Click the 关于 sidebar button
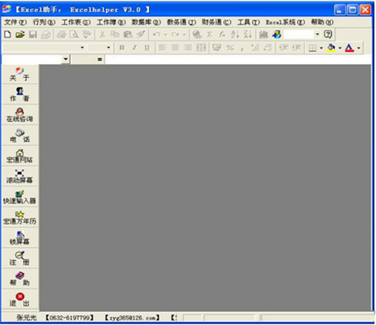Screen dimensions: 376x325 20,74
